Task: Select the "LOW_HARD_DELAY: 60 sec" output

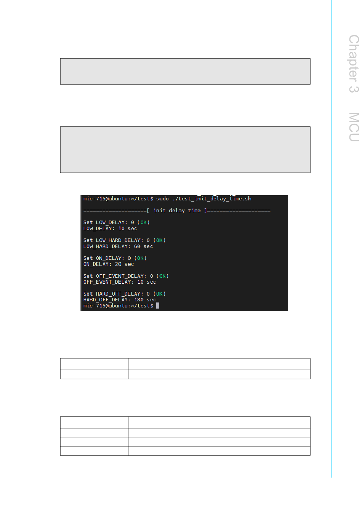Action: pos(118,246)
